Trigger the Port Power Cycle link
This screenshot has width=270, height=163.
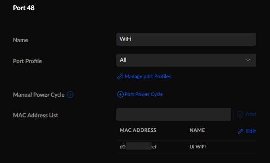click(144, 94)
